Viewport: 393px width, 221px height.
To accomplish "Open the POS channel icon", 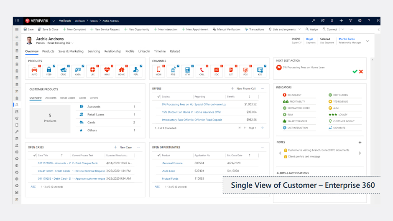I will click(245, 71).
